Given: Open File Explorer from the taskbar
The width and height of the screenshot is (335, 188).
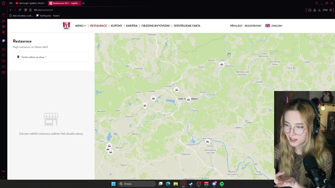Looking at the screenshot, I should pyautogui.click(x=176, y=184).
